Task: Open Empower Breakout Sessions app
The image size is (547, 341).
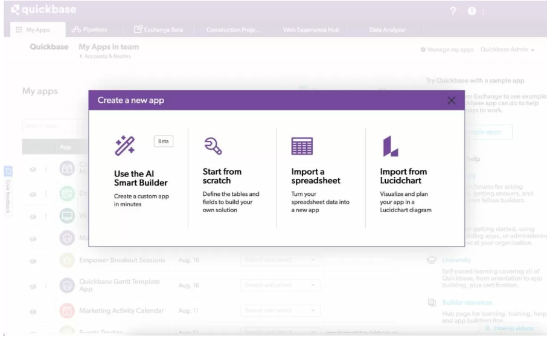Action: tap(122, 261)
